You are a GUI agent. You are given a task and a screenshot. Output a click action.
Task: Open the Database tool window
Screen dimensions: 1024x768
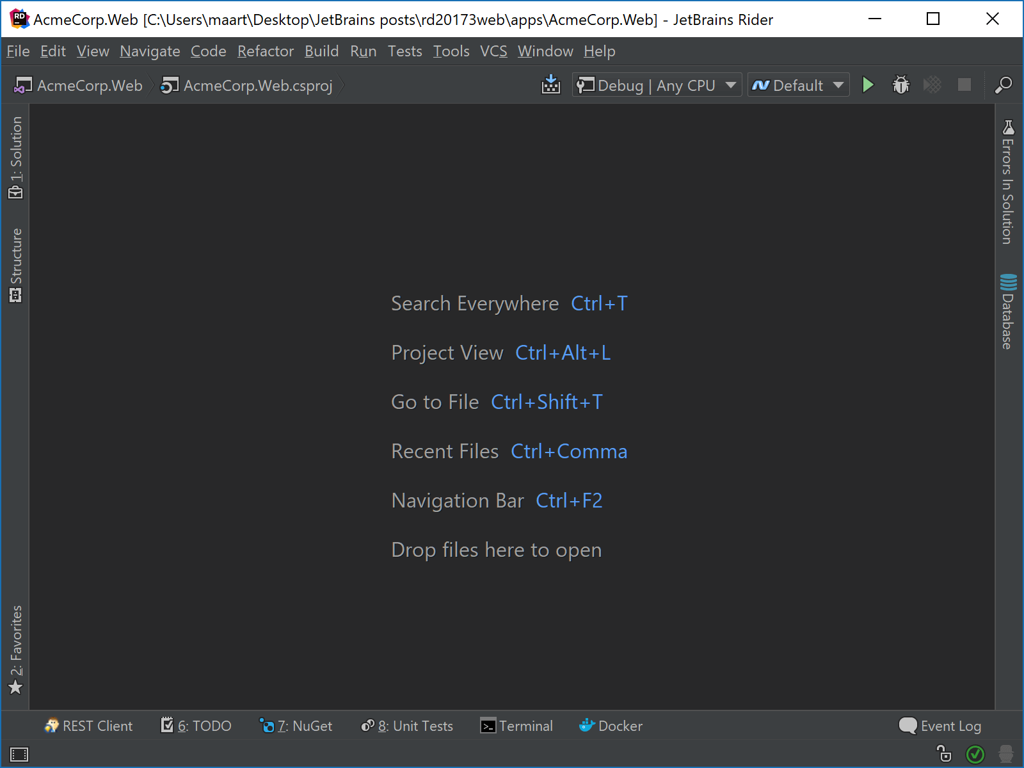[x=1008, y=311]
